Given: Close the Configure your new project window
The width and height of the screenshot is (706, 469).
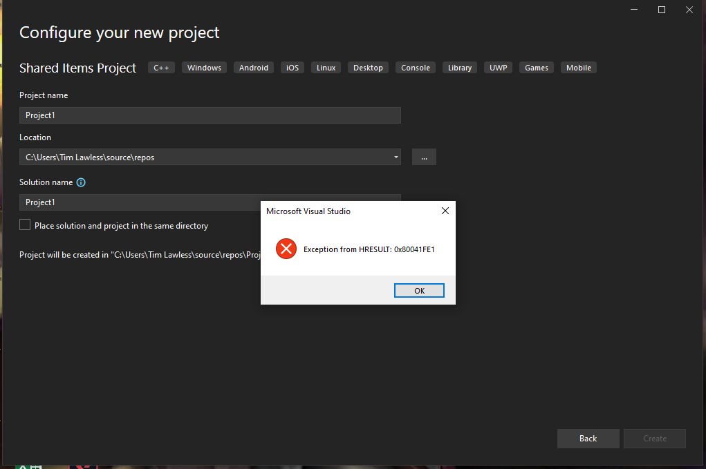Looking at the screenshot, I should tap(689, 10).
